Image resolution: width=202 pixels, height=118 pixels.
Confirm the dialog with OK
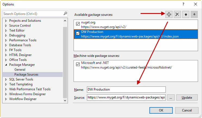pyautogui.click(x=161, y=110)
